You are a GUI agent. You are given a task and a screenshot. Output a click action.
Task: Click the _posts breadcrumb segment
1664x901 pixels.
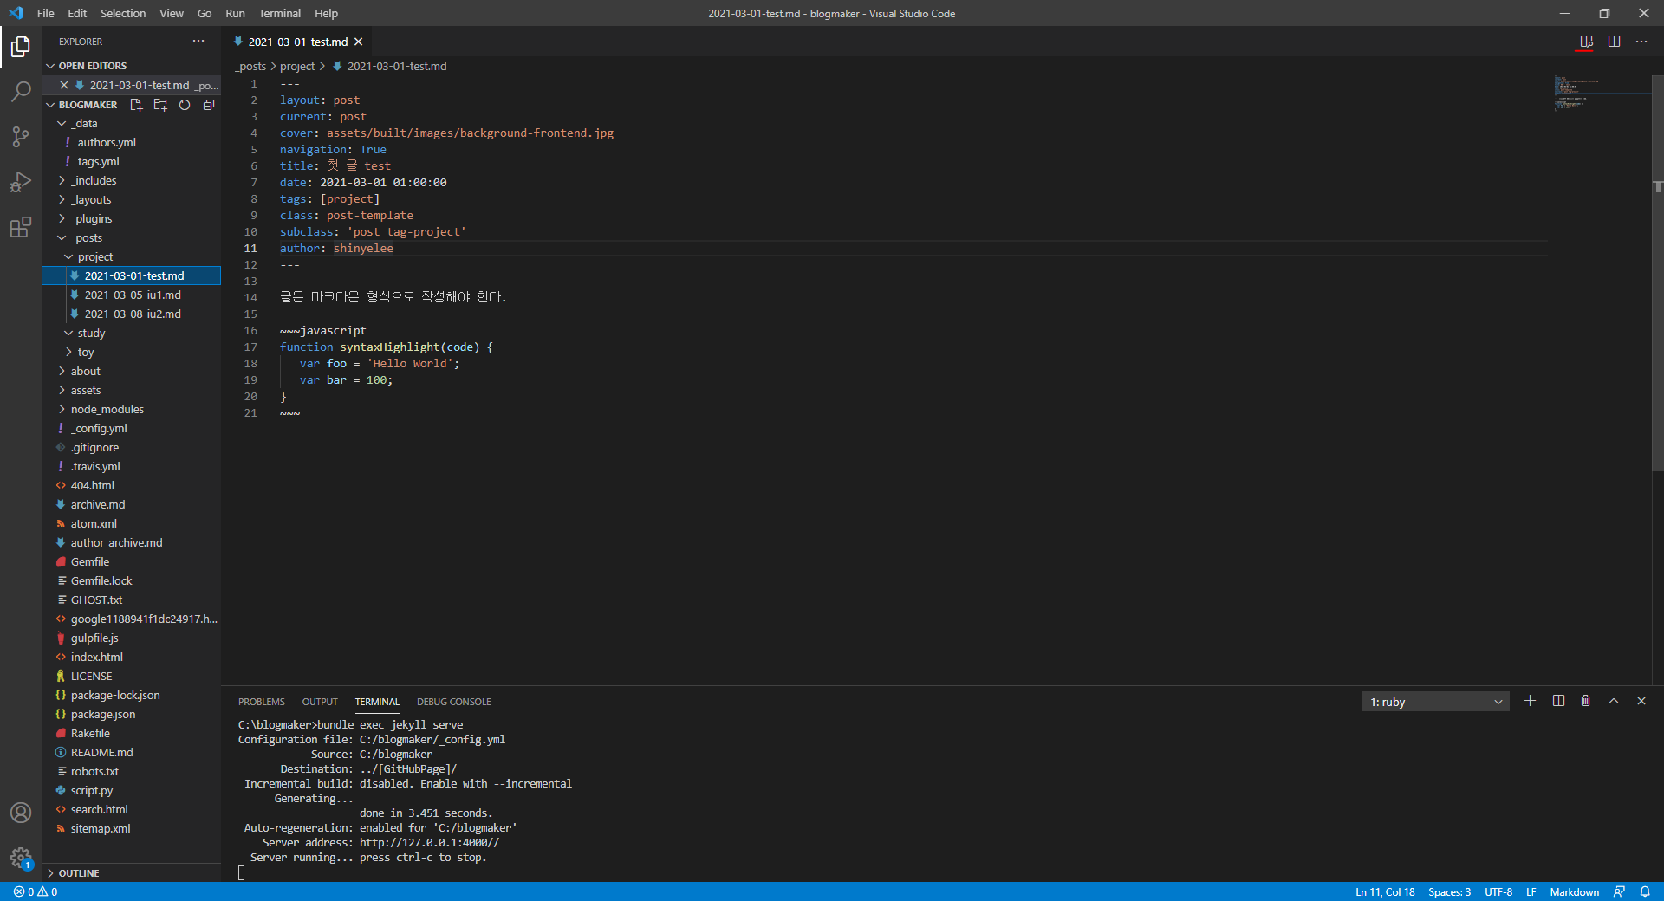[250, 66]
